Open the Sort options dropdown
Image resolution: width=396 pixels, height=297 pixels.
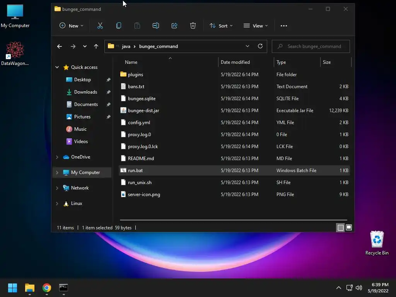pos(221,26)
